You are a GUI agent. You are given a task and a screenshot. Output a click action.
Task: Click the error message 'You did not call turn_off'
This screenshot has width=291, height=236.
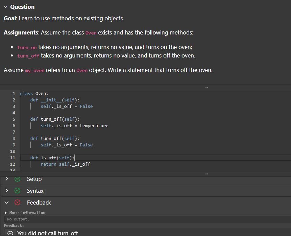(x=48, y=233)
